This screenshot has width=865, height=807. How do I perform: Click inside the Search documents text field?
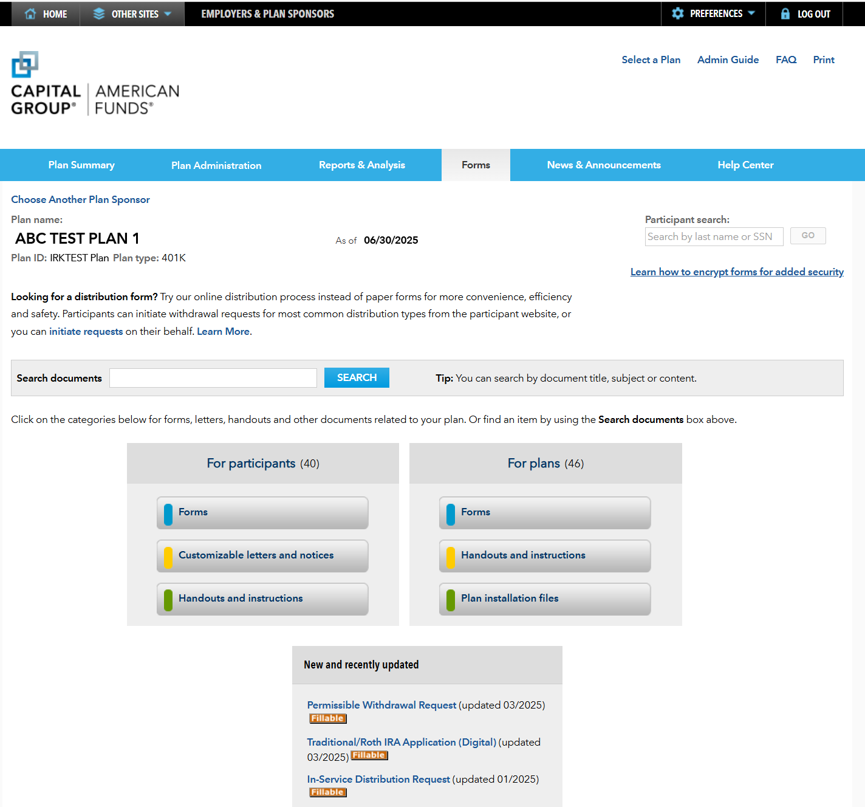pyautogui.click(x=213, y=377)
